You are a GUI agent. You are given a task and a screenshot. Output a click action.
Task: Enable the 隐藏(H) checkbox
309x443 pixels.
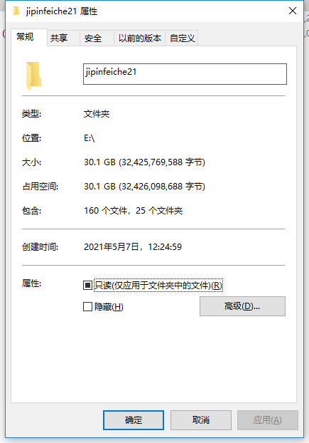click(x=87, y=306)
